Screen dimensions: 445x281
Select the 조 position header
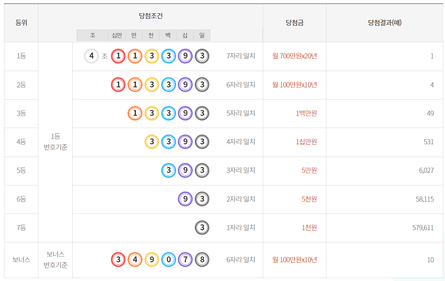pyautogui.click(x=92, y=36)
